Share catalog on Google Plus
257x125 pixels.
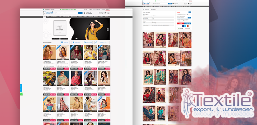[187, 26]
